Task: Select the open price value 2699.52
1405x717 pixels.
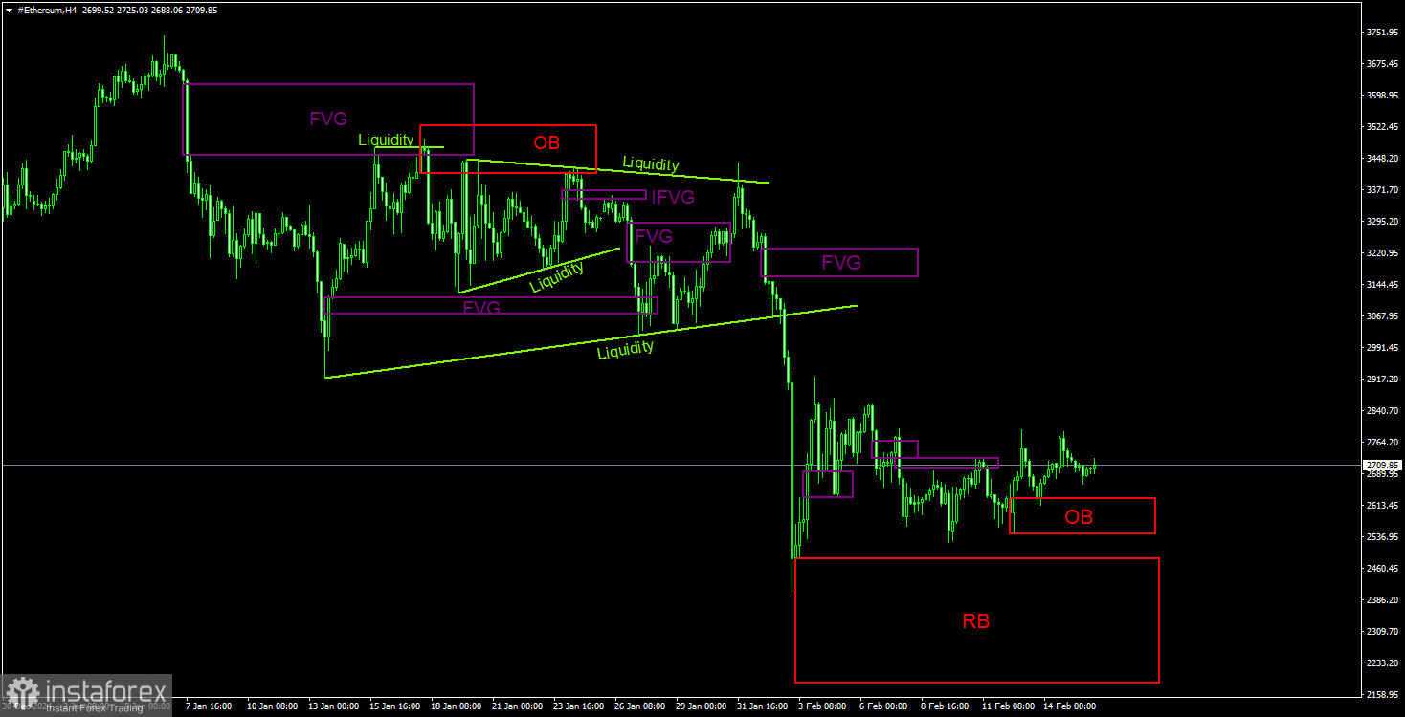Action: (99, 10)
